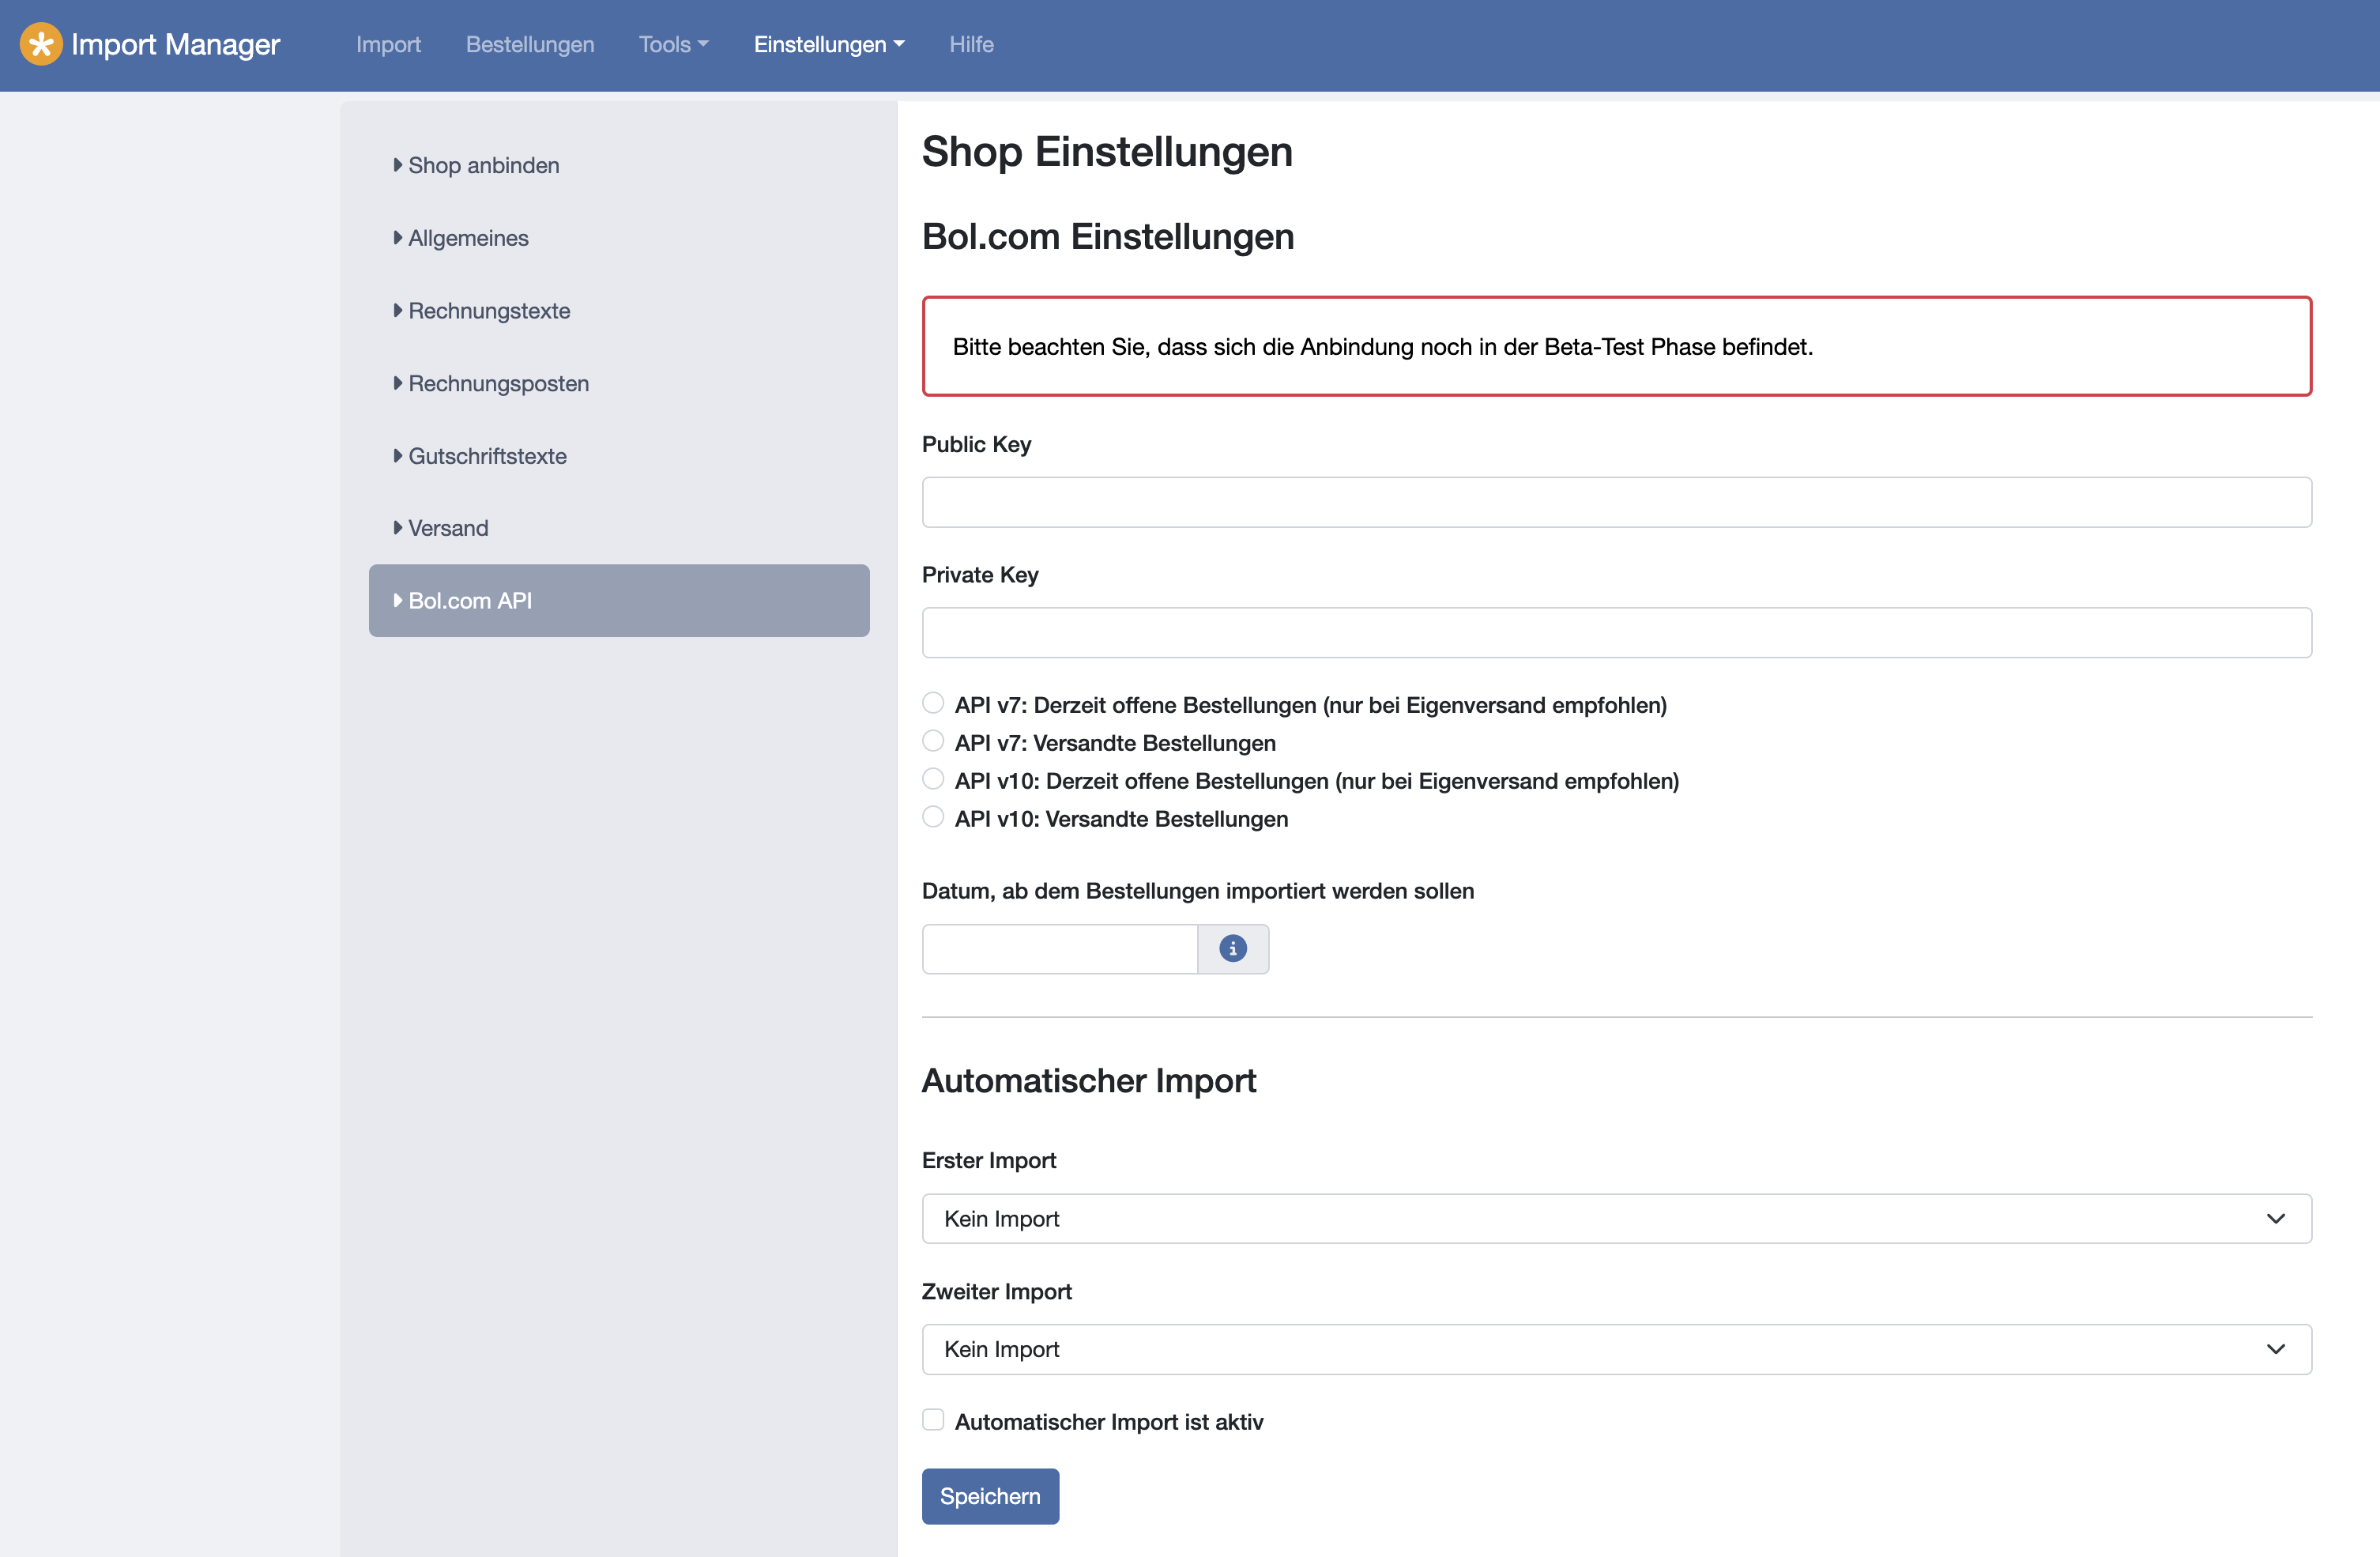The image size is (2380, 1557).
Task: Open the Einstellungen dropdown menu
Action: click(829, 44)
